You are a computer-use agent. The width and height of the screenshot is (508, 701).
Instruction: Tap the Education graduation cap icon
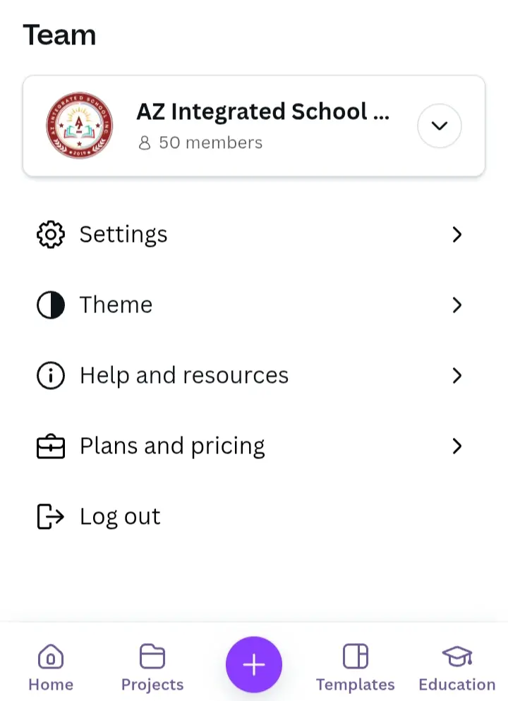click(x=457, y=657)
